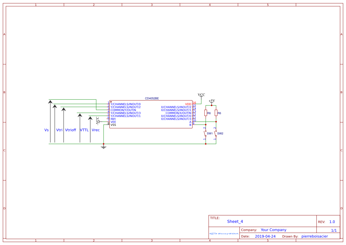Click the left R6 resistor symbol

(206, 113)
